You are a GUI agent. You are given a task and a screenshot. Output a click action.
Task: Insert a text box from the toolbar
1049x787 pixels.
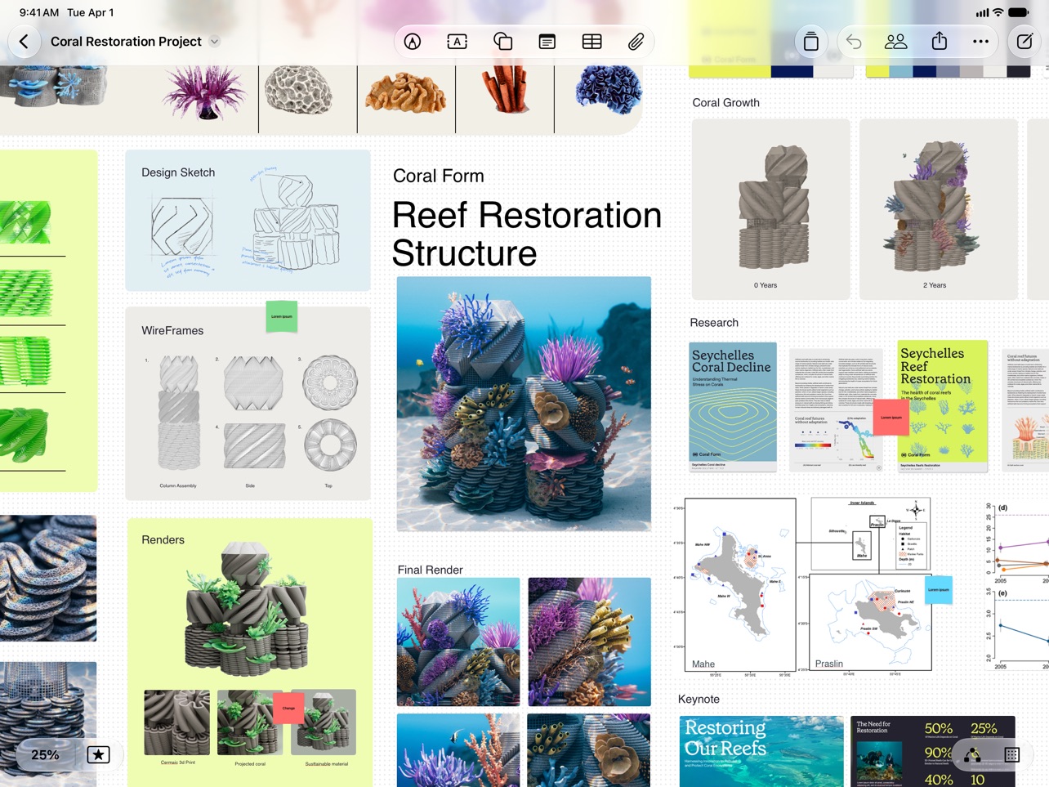tap(458, 42)
